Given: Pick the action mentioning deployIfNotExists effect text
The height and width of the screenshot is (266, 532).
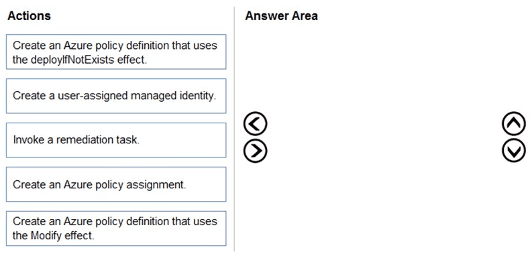Looking at the screenshot, I should tap(116, 52).
